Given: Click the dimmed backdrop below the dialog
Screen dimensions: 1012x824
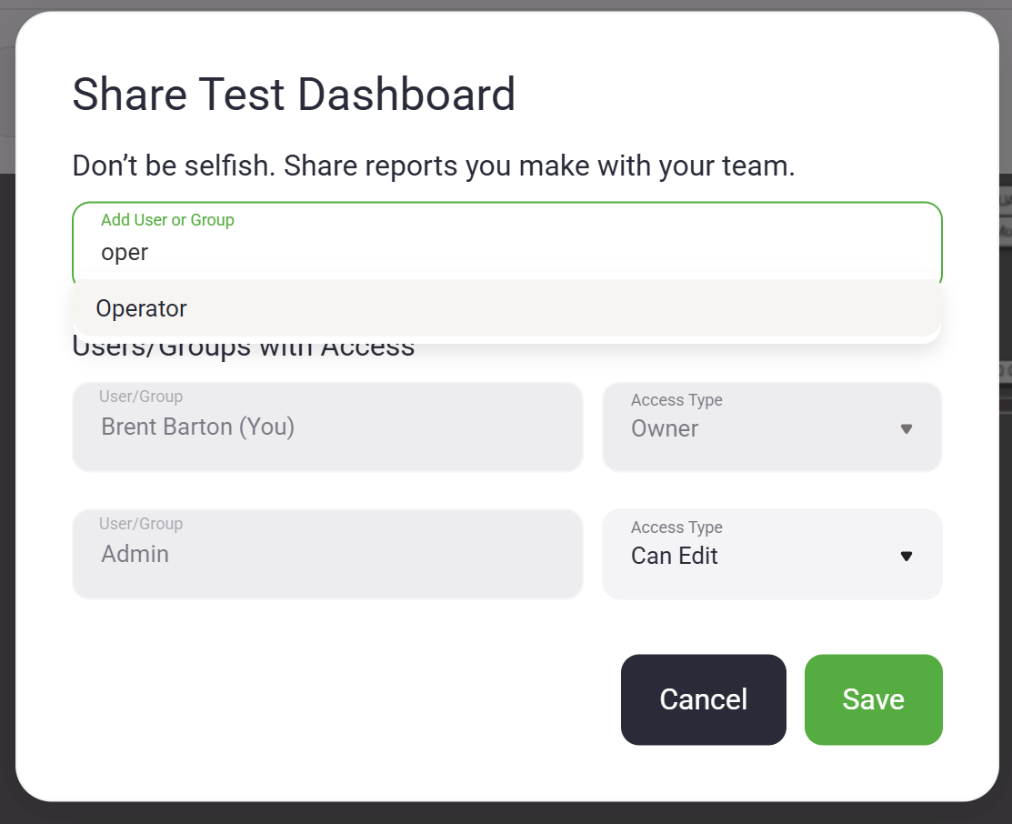Looking at the screenshot, I should tap(506, 814).
